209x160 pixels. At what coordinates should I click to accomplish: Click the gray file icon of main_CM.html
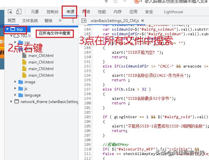coord(24,55)
